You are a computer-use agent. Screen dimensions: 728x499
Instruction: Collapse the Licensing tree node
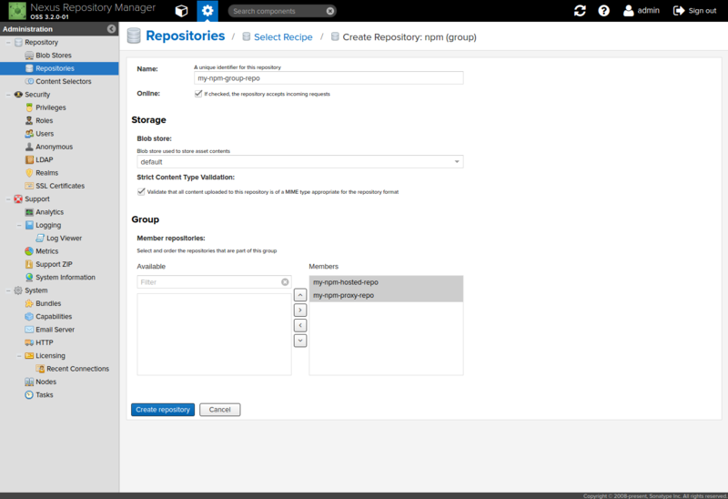click(19, 355)
